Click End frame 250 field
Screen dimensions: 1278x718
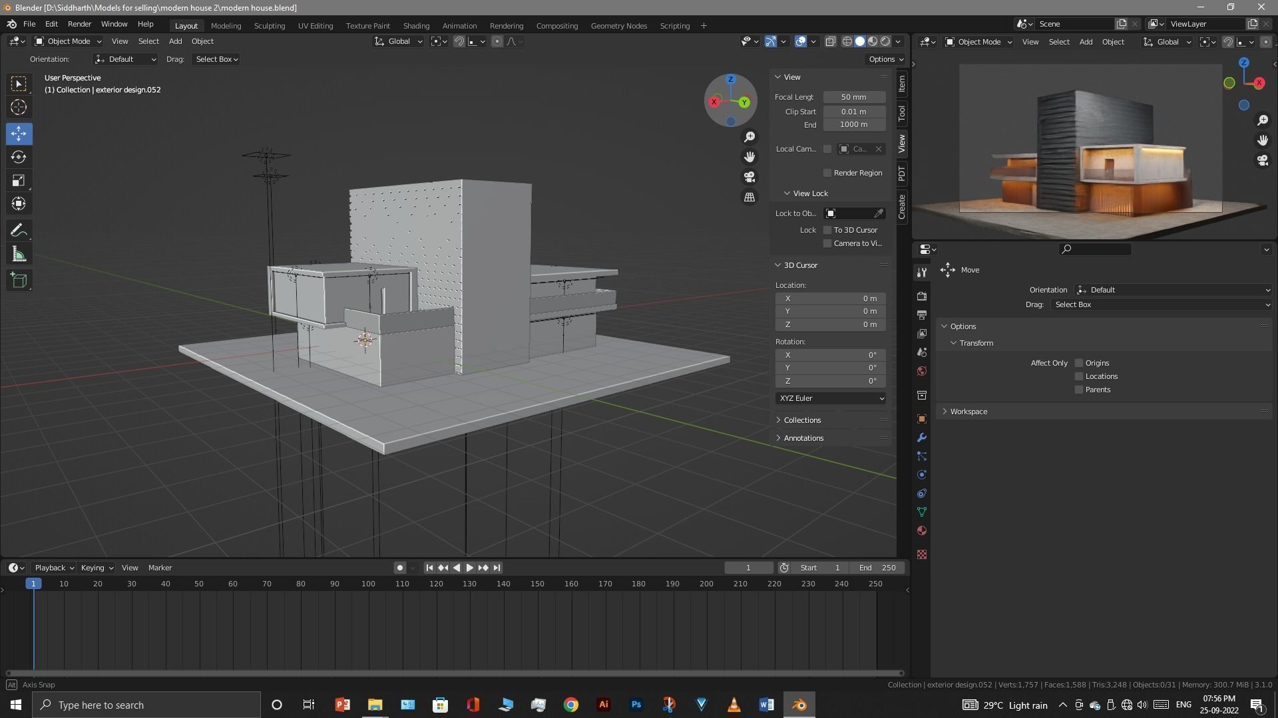point(878,568)
